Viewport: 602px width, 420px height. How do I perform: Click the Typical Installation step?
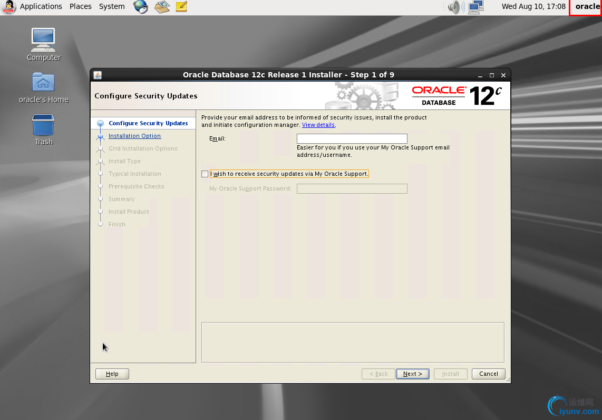135,174
